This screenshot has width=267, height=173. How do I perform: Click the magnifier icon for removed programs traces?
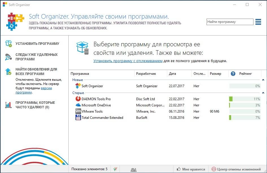tap(8, 57)
